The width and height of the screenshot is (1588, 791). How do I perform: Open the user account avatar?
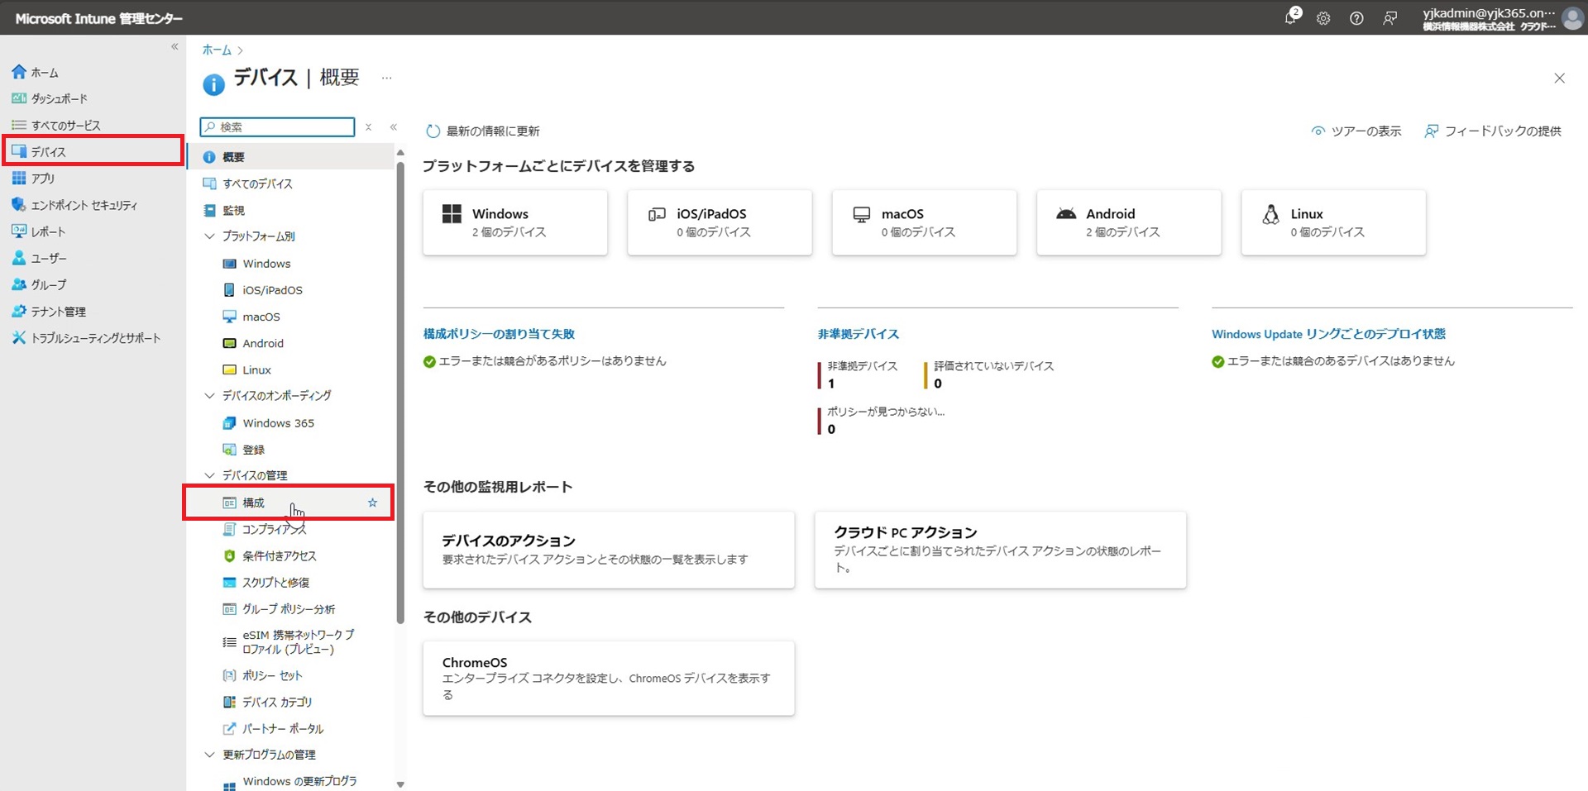pos(1572,18)
